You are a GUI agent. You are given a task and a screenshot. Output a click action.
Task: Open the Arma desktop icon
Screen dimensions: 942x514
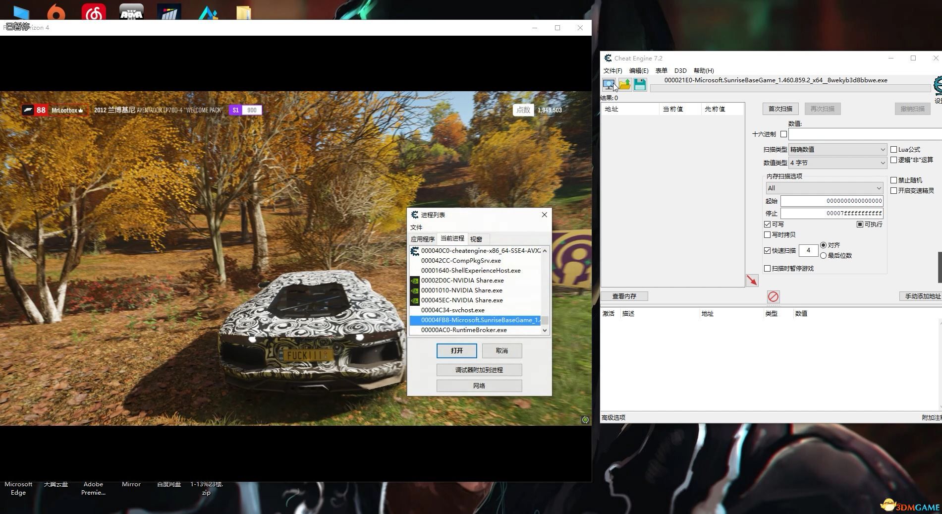(131, 12)
